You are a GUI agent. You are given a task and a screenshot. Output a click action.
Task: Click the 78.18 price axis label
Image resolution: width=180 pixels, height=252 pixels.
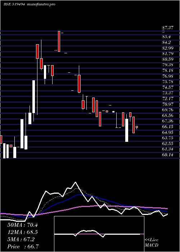[168, 71]
